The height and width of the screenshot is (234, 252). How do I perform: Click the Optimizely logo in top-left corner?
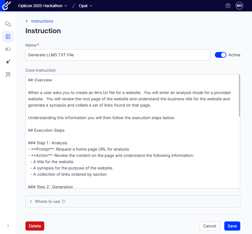pos(6,6)
